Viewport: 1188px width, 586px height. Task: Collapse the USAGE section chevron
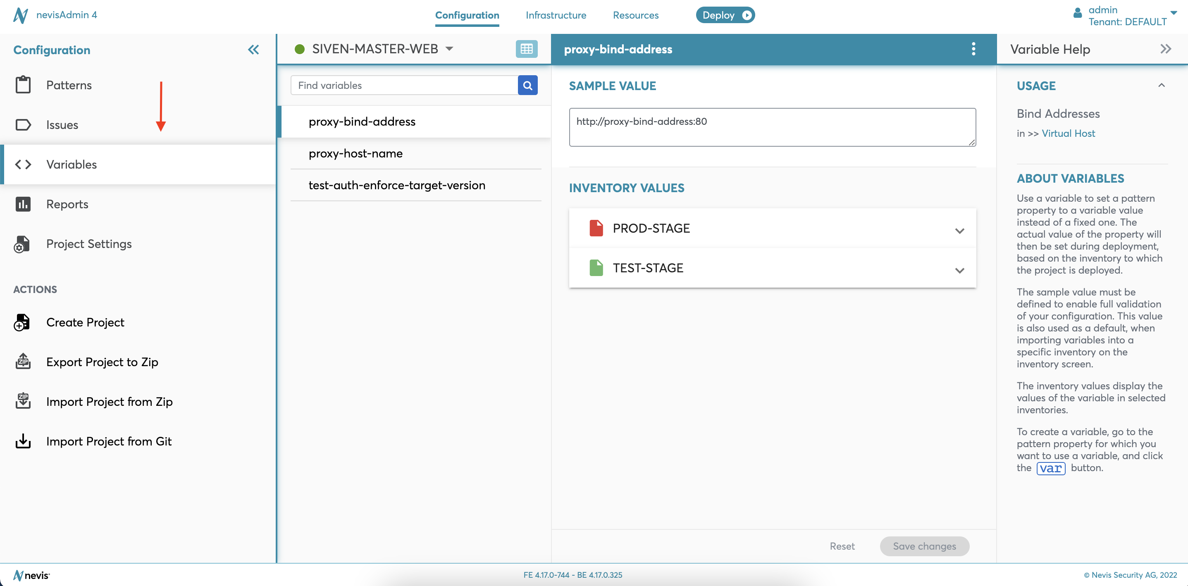click(1161, 85)
